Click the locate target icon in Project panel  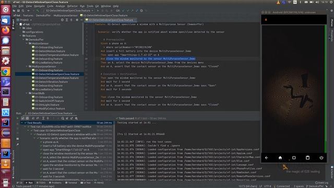[62, 20]
